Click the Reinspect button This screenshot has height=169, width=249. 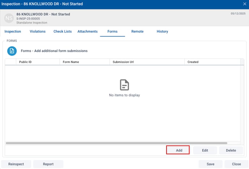pos(16,164)
